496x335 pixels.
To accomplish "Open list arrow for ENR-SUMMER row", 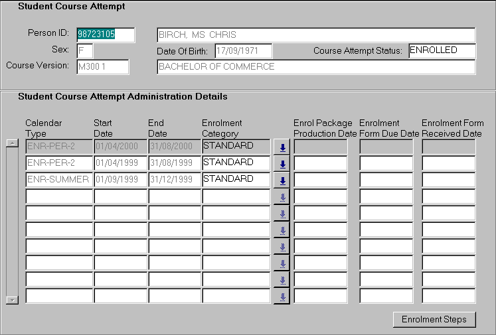I will [282, 180].
